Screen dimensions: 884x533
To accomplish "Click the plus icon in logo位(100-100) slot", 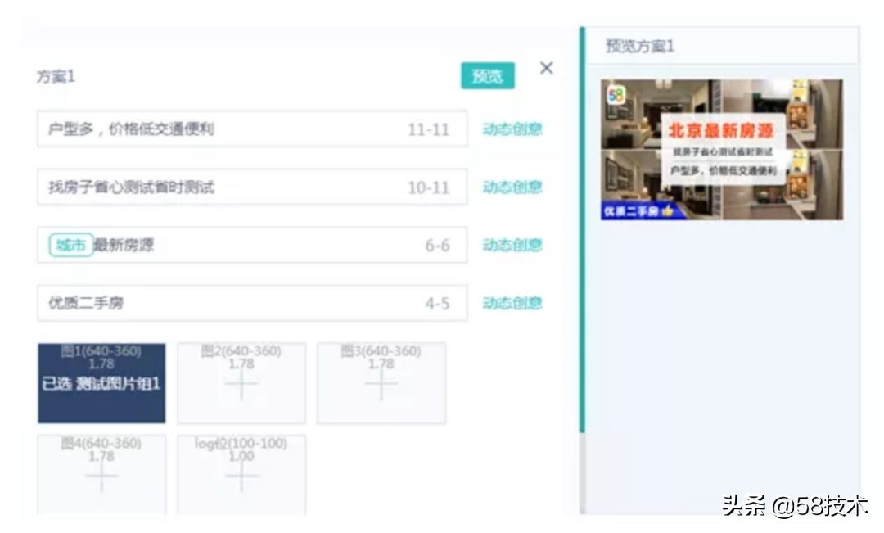I will click(x=240, y=477).
